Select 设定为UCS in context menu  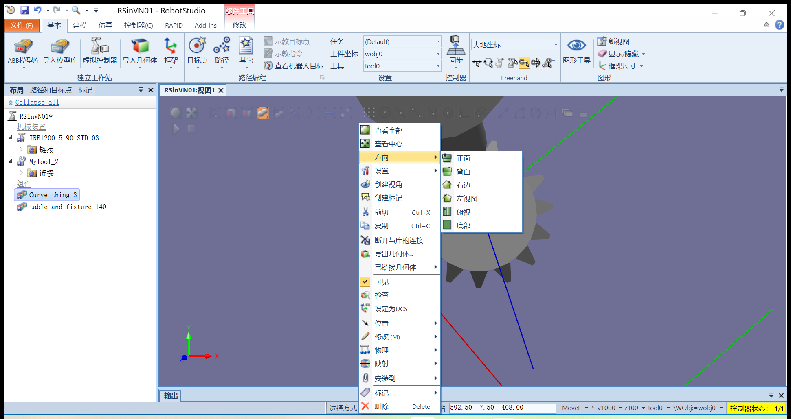pyautogui.click(x=400, y=309)
